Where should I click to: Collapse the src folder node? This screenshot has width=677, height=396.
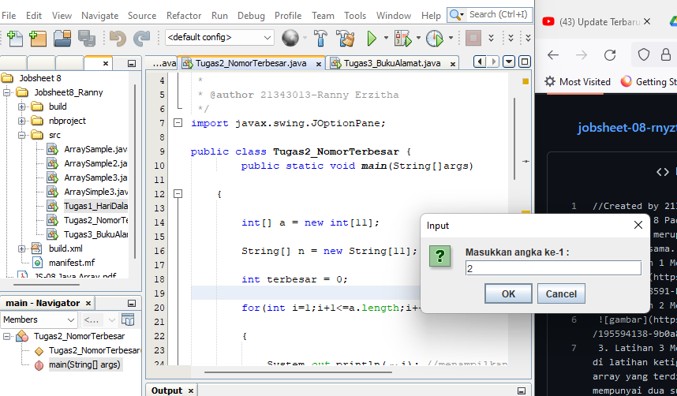coord(21,135)
